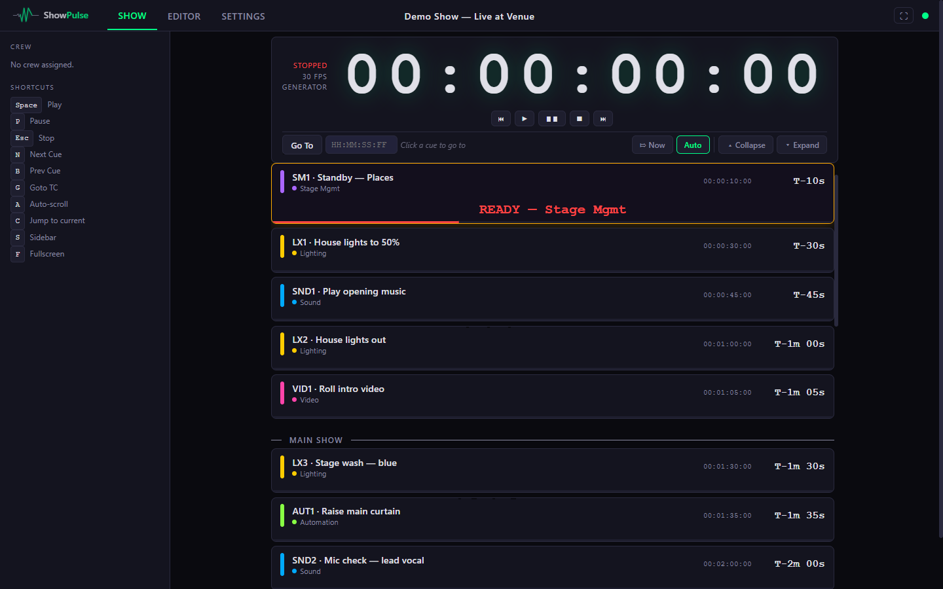
Task: Click the STOPPED status label
Action: 310,65
